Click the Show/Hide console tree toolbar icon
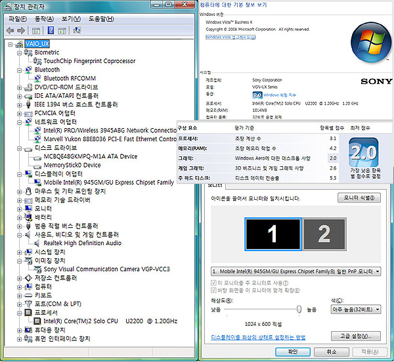 click(36, 31)
